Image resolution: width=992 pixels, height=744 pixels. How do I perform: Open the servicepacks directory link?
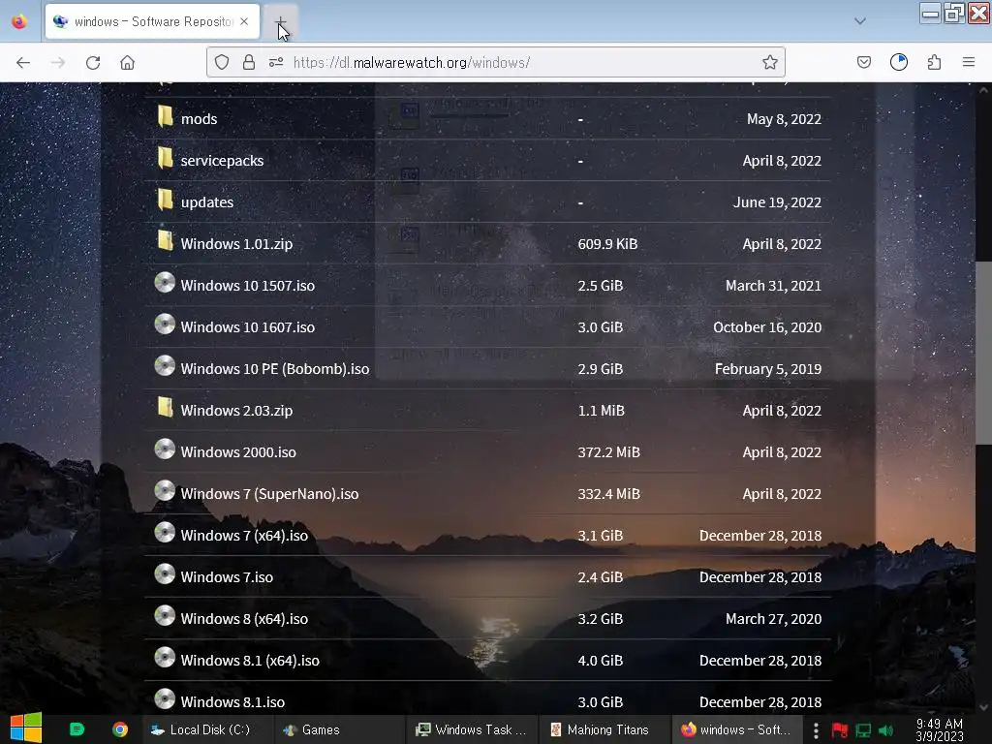222,161
